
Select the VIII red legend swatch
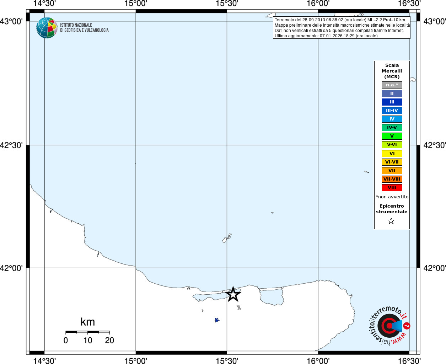392,188
